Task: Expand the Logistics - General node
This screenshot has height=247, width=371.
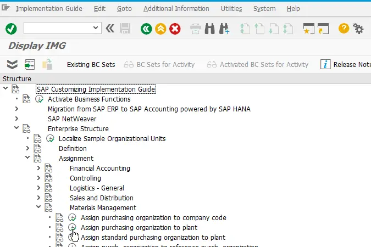Action: [x=39, y=188]
